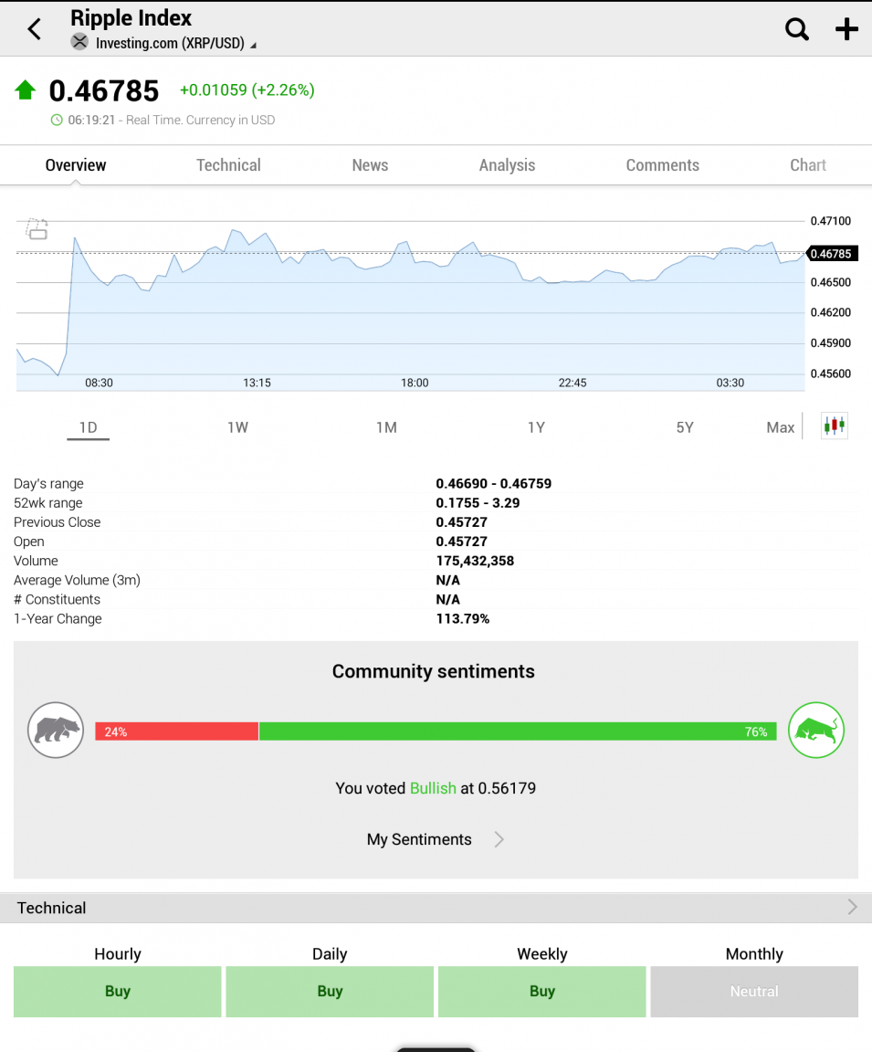Tap the +0.01059 (+2.26%) change text
Screen dimensions: 872x1052
(x=247, y=89)
